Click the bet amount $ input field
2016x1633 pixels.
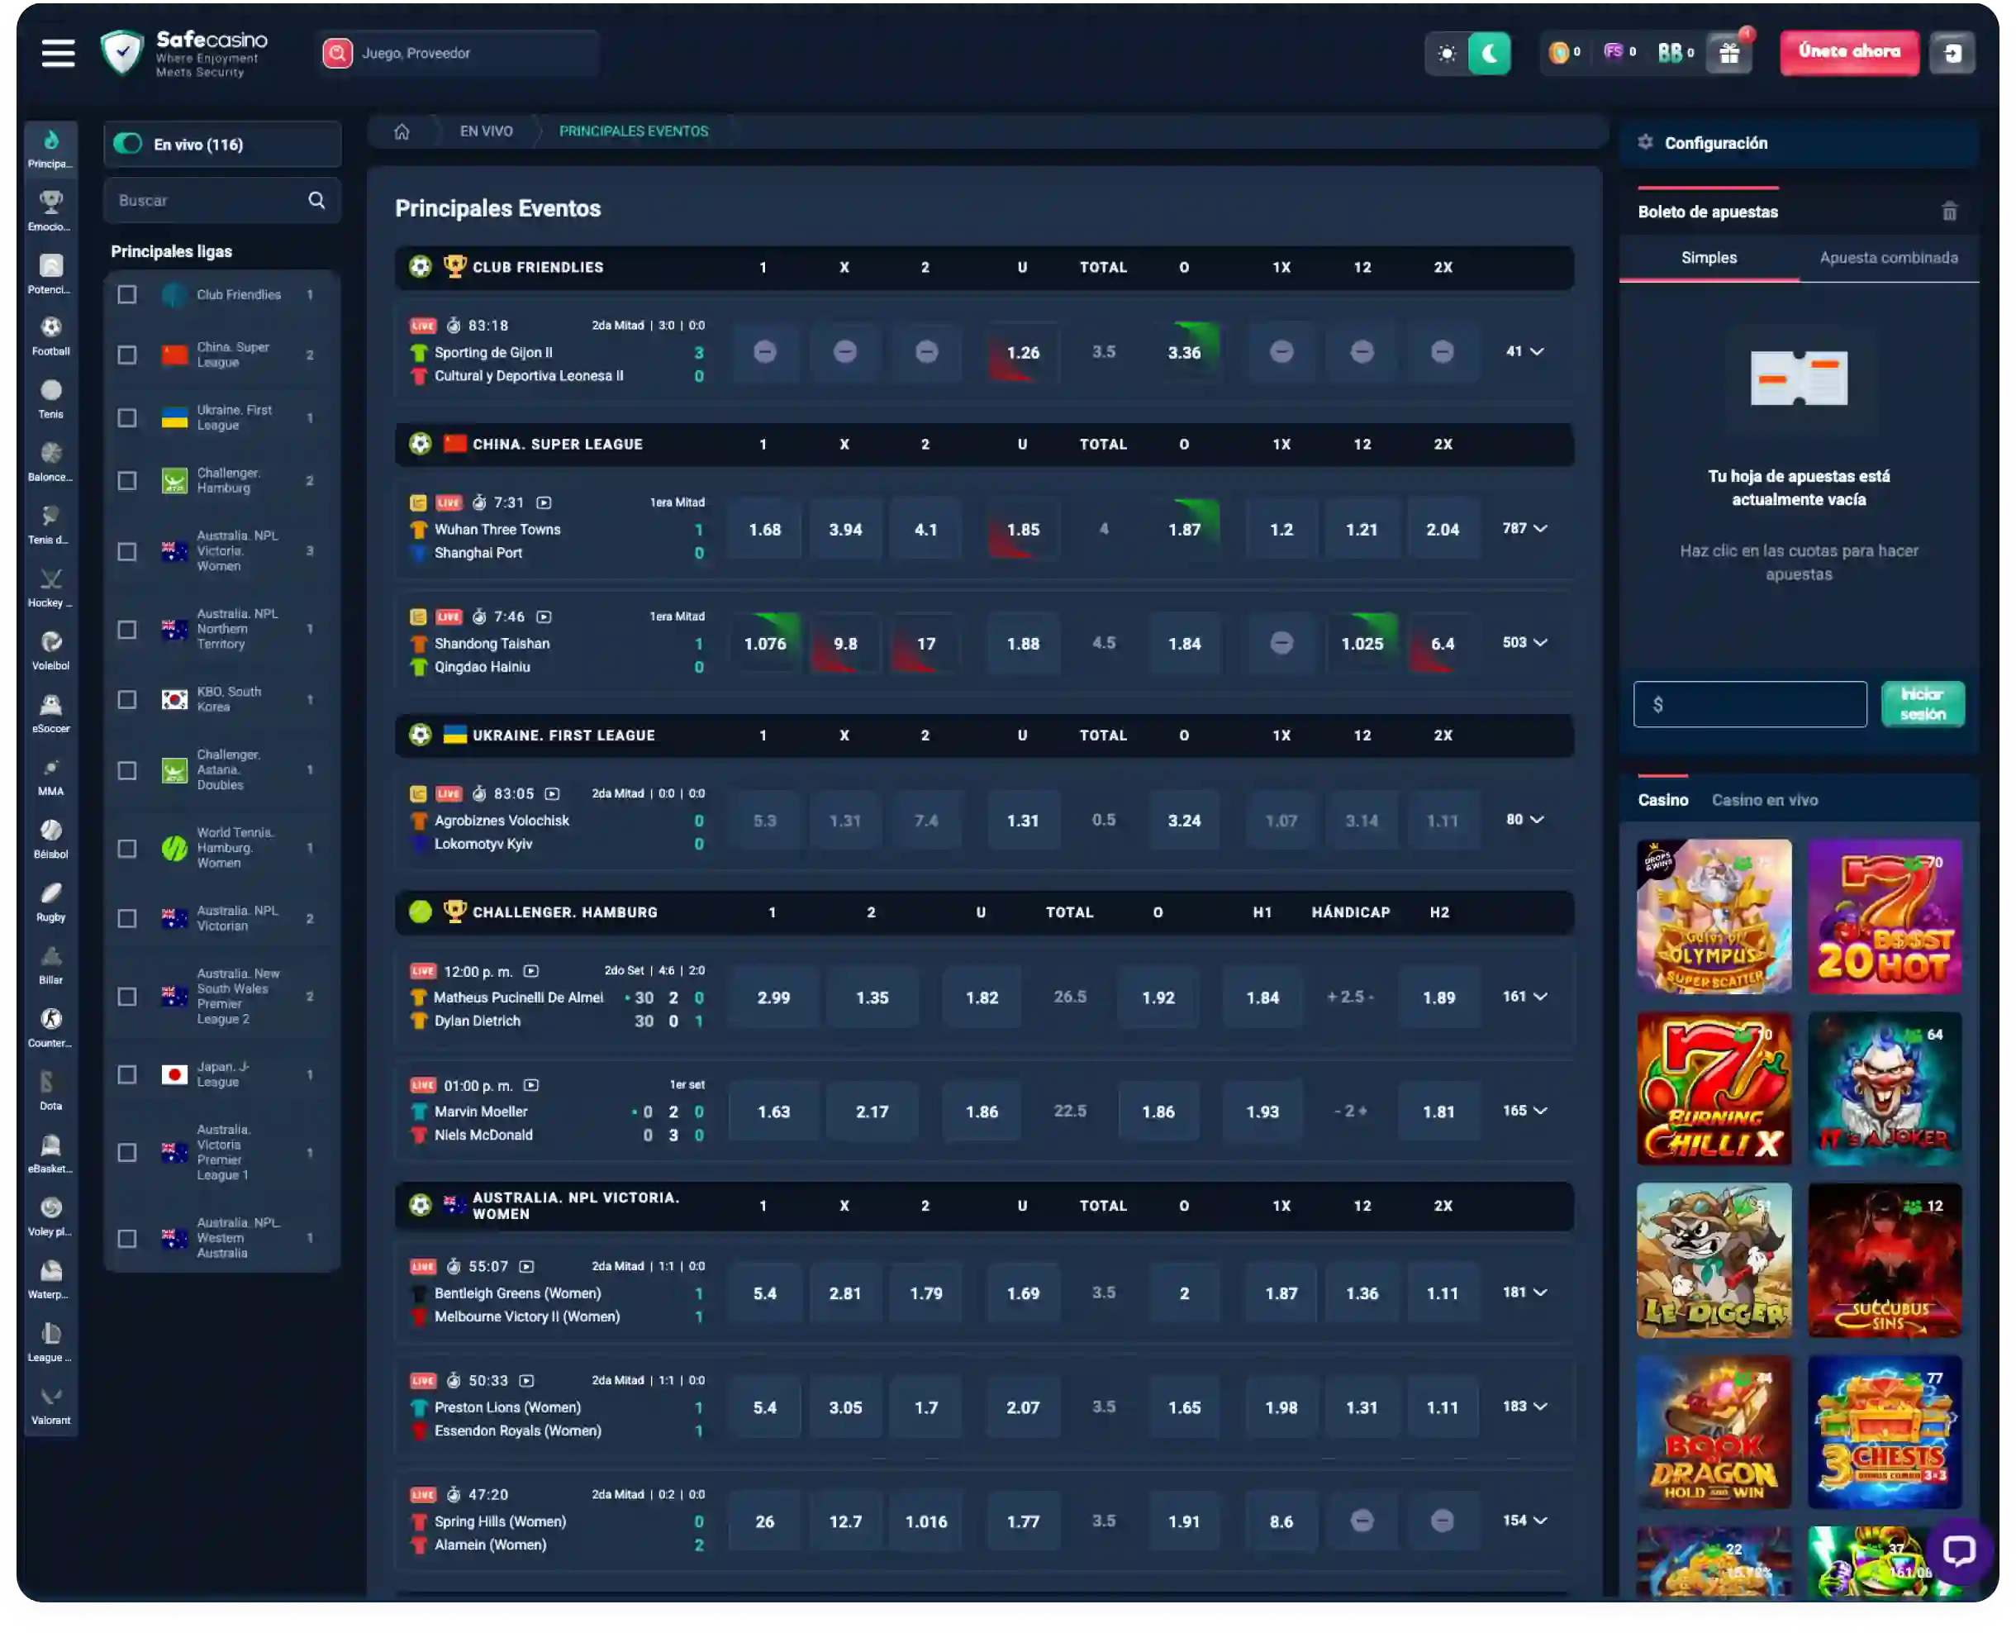point(1749,703)
